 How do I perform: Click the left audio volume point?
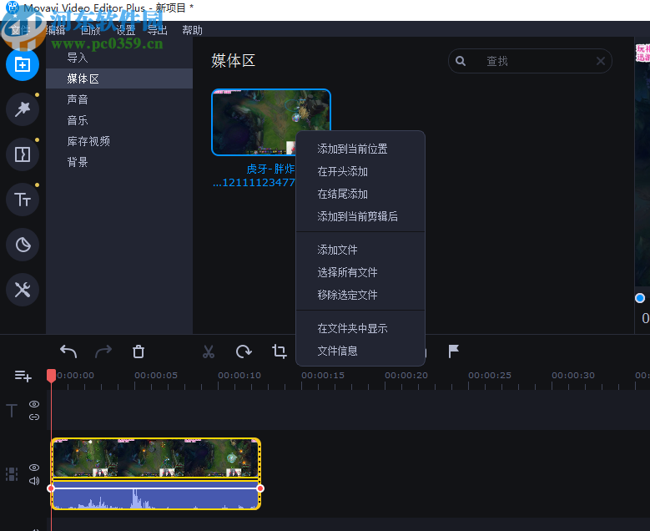click(52, 488)
